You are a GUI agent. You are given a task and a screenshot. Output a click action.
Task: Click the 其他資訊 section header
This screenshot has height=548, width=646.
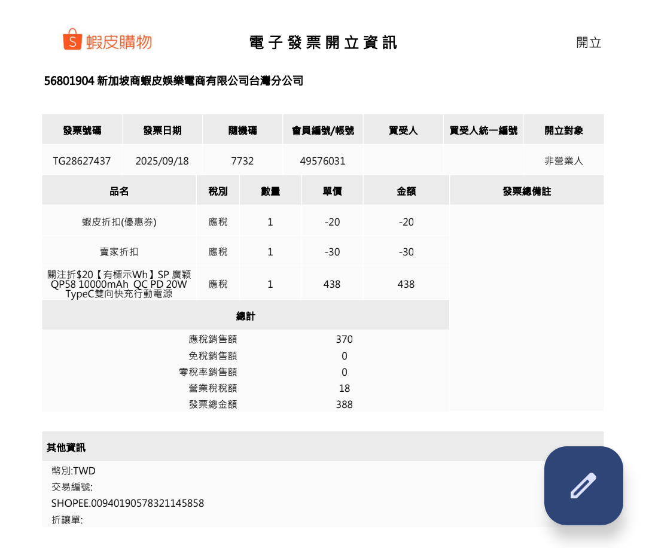[66, 447]
